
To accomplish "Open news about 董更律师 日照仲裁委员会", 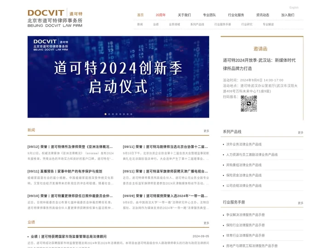I will tap(70, 196).
